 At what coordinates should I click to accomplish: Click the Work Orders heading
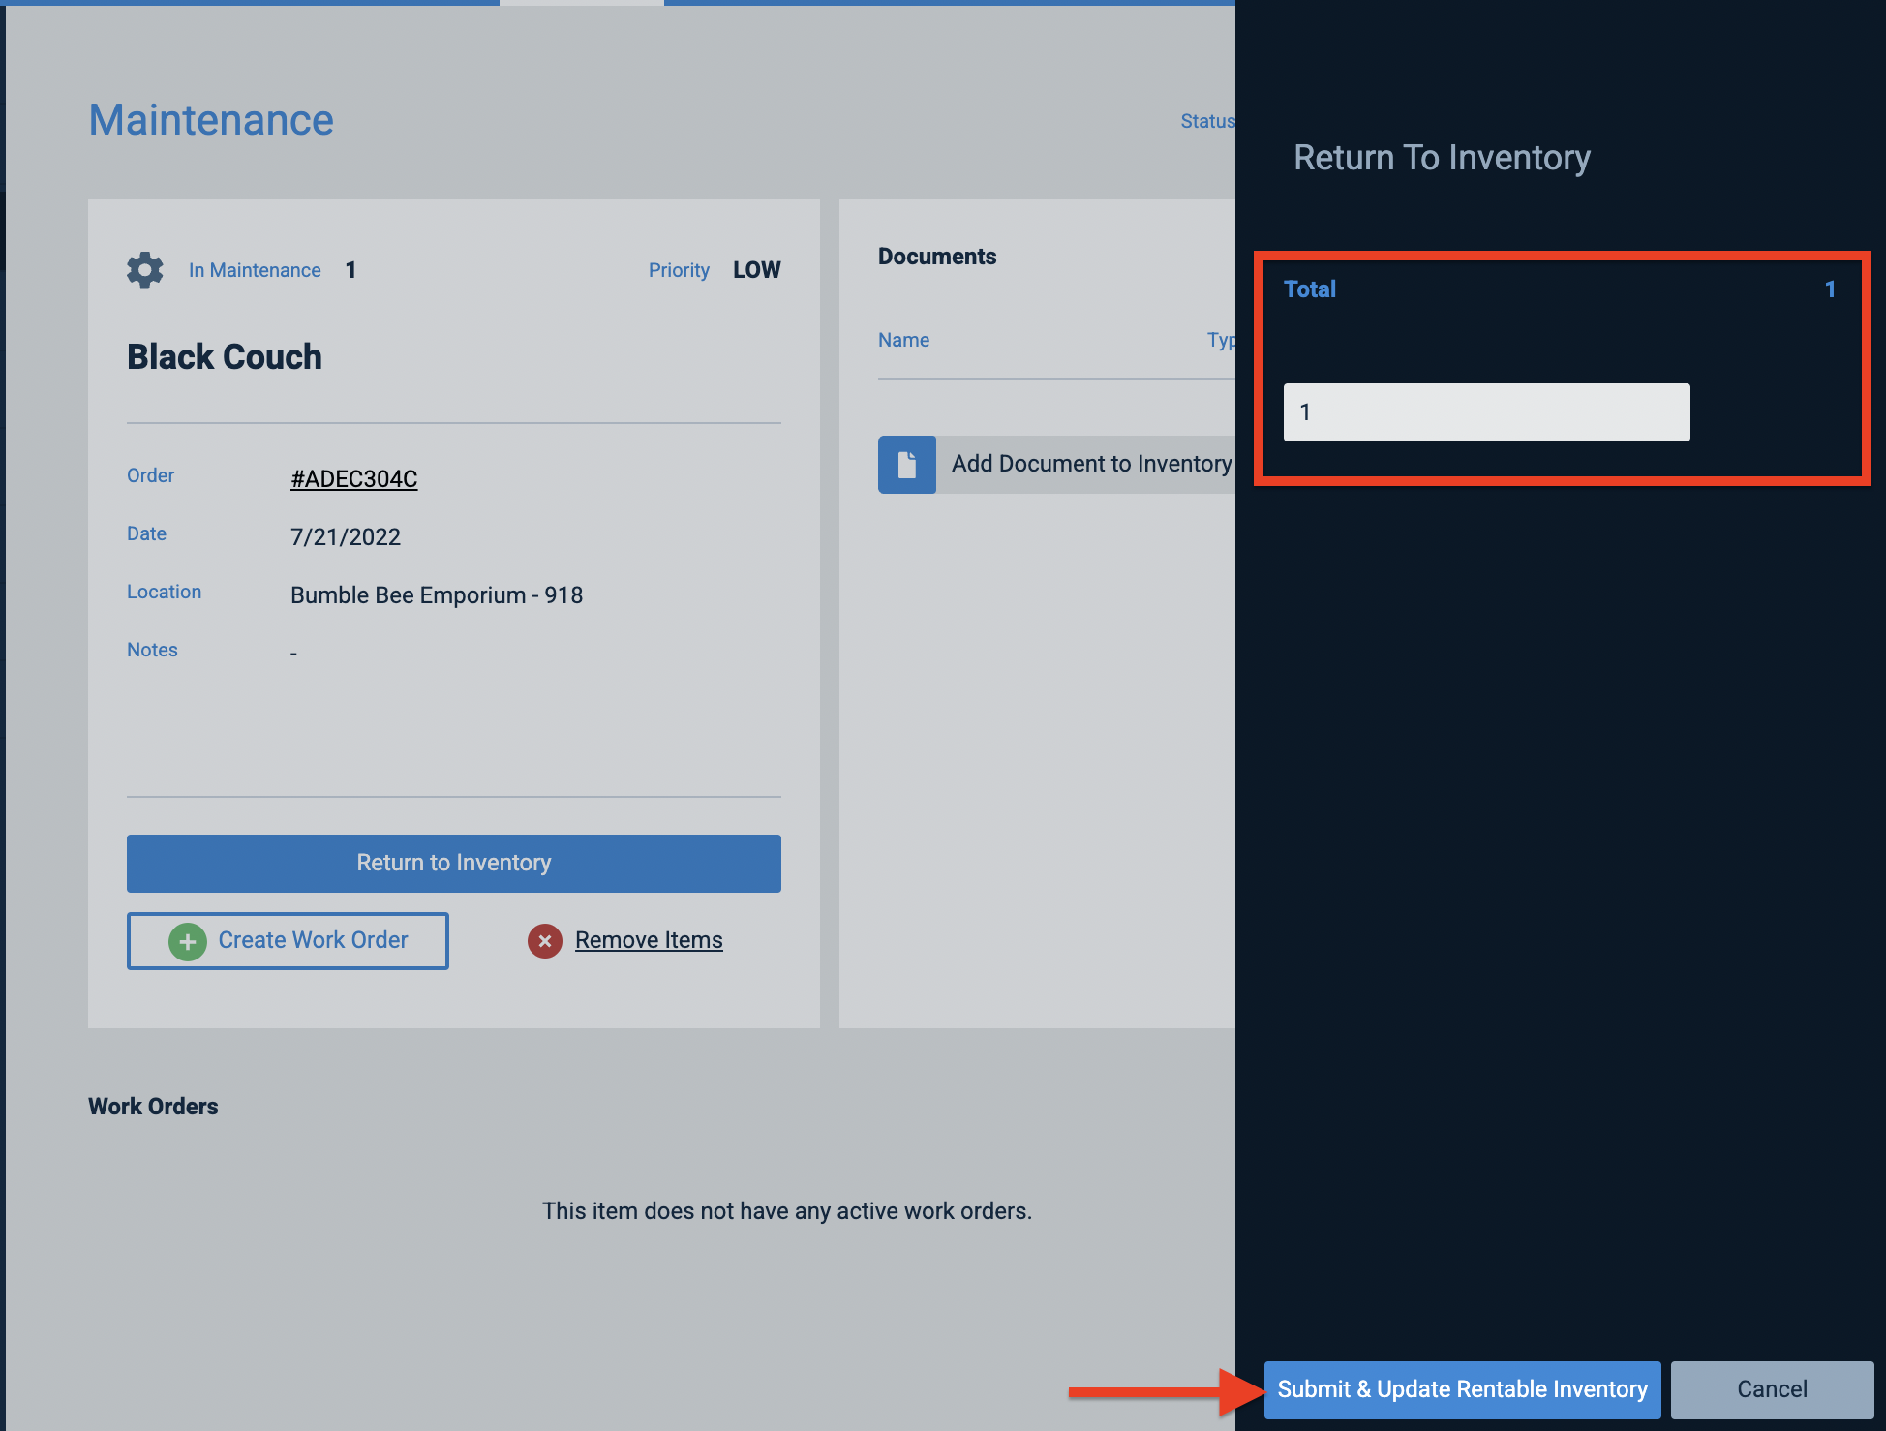(x=153, y=1107)
